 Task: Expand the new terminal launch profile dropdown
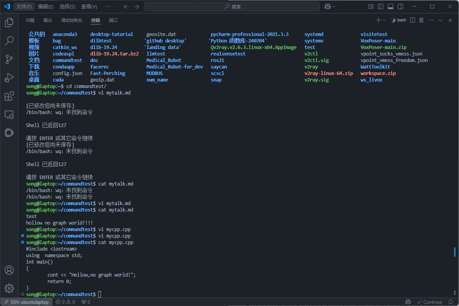[385, 20]
